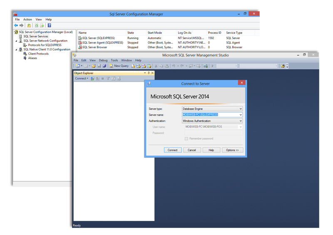Image resolution: width=333 pixels, height=235 pixels.
Task: Click Undo arrow in Management Studio toolbar
Action: pyautogui.click(x=174, y=66)
